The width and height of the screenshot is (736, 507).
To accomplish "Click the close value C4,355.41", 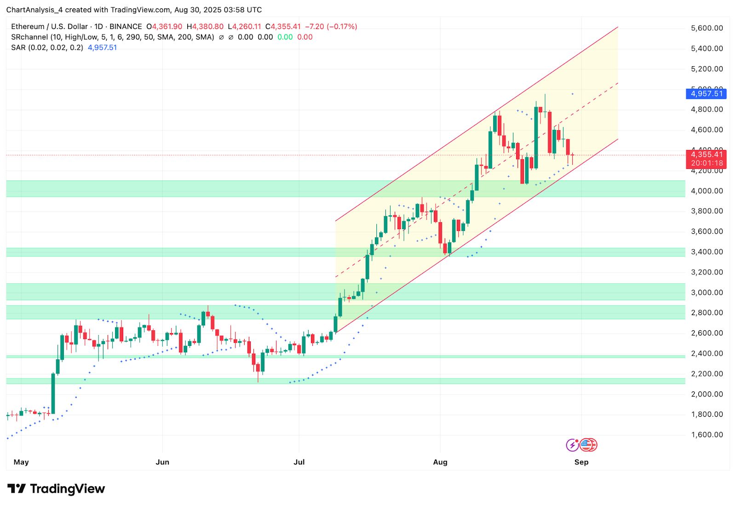I will tap(283, 27).
